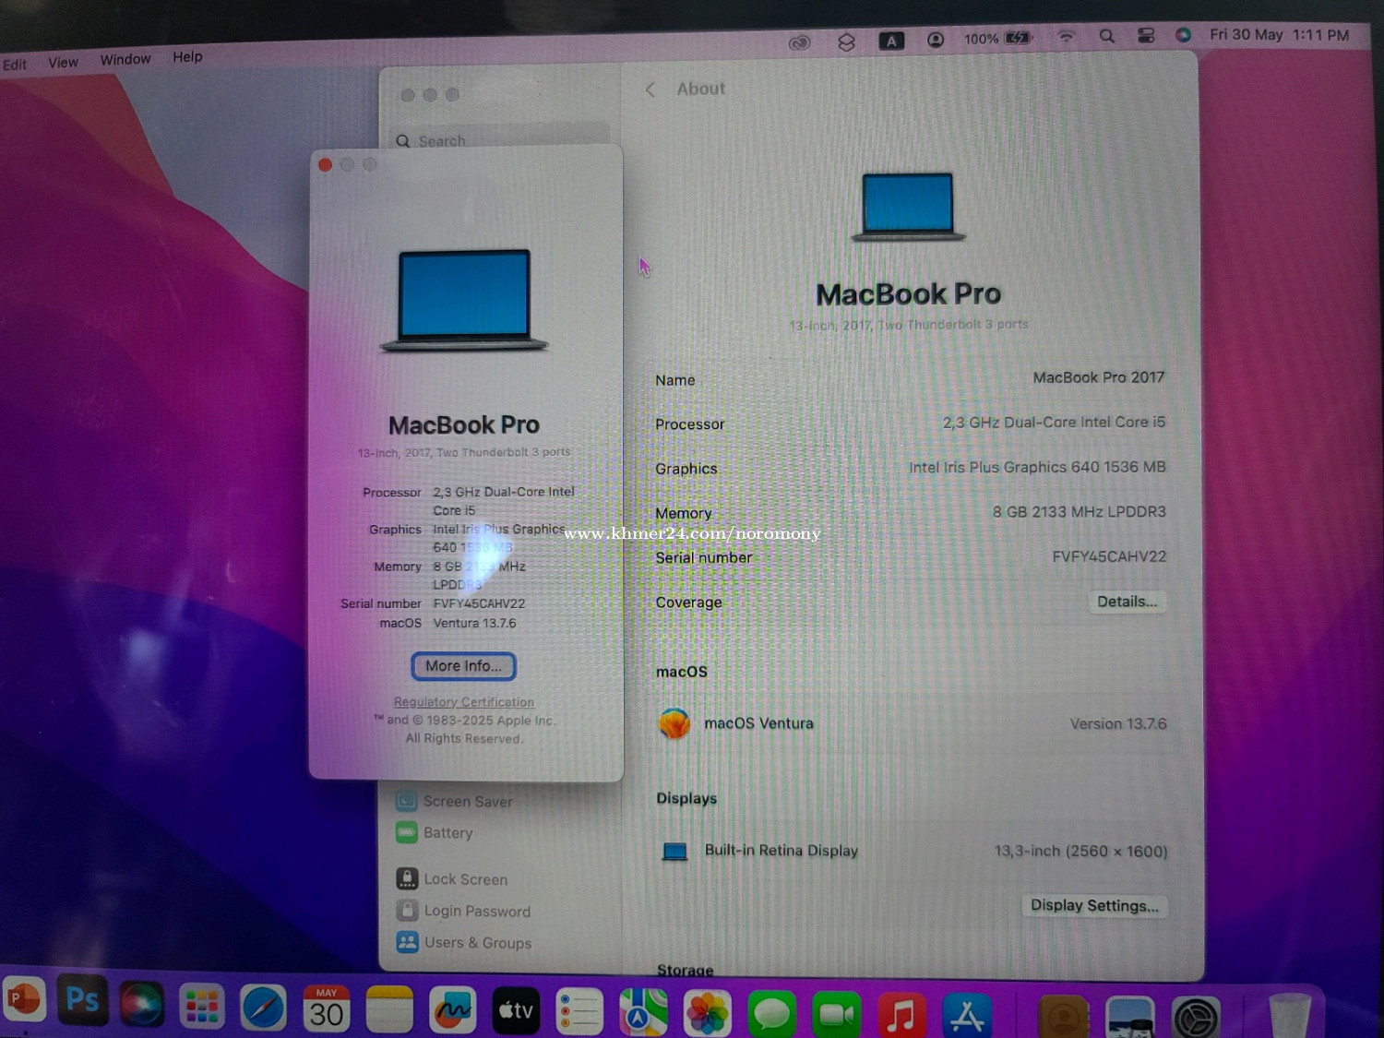Viewport: 1384px width, 1038px height.
Task: Open Siri from the Dock
Action: point(141,1005)
